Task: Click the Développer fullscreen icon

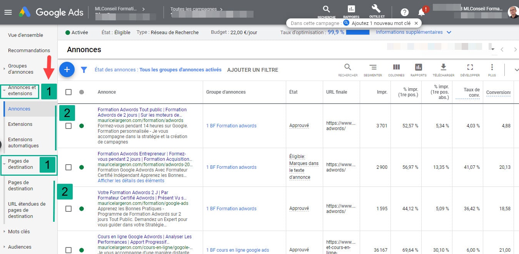Action: pos(470,70)
